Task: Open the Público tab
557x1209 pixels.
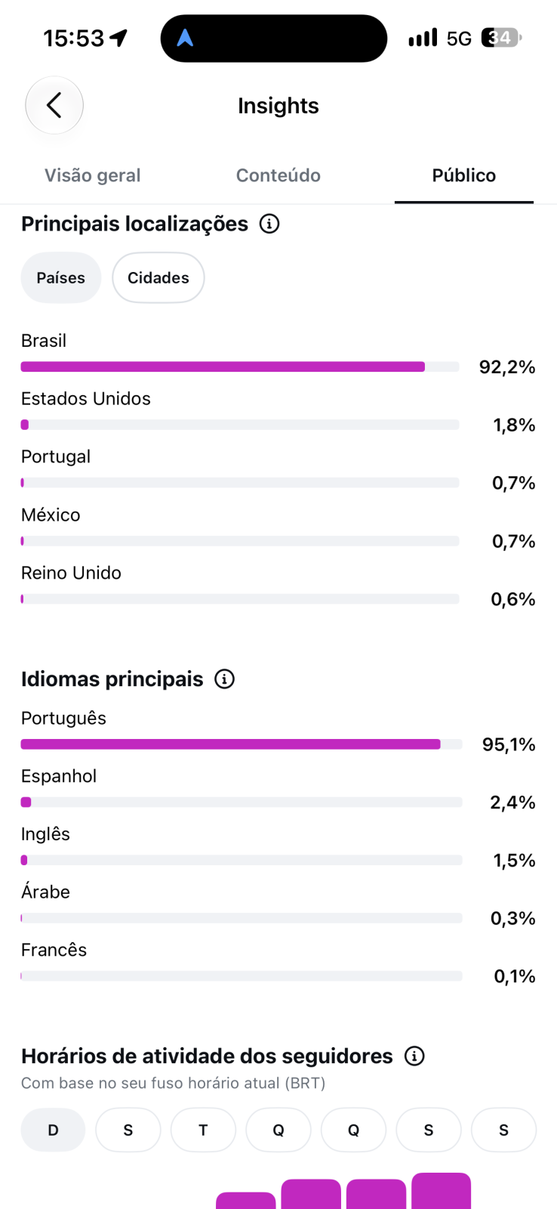Action: [464, 175]
